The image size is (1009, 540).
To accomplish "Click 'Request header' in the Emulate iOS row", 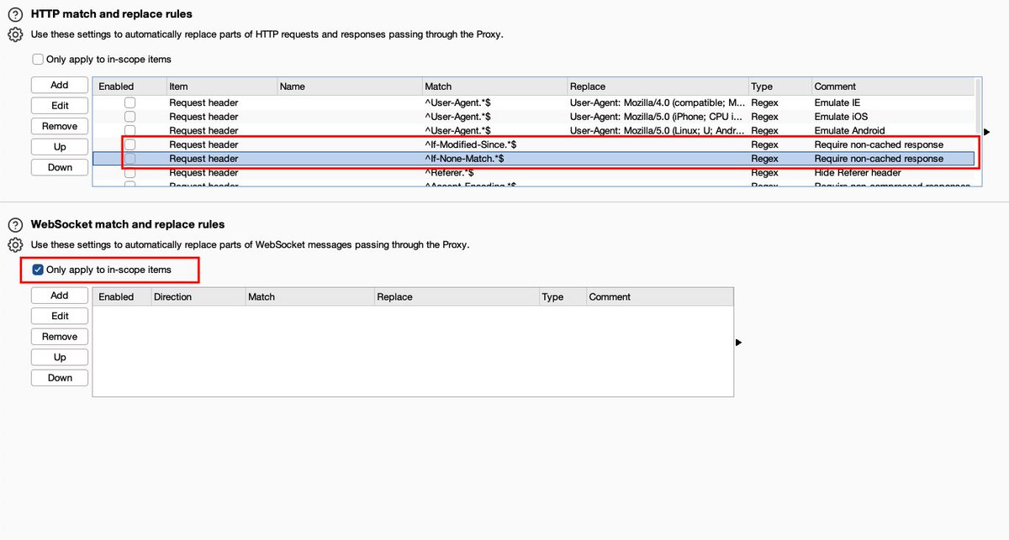I will [x=203, y=117].
